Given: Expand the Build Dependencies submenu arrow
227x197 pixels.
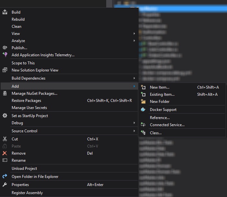Looking at the screenshot, I should 134,78.
